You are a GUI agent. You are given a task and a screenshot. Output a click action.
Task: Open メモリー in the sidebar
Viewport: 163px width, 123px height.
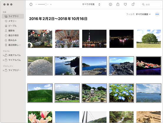13,21
